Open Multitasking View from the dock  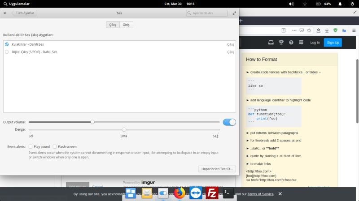pos(131,193)
